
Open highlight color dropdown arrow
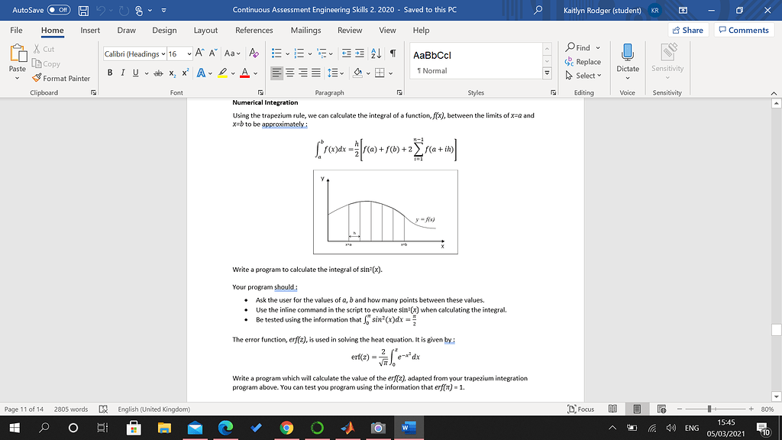(233, 73)
